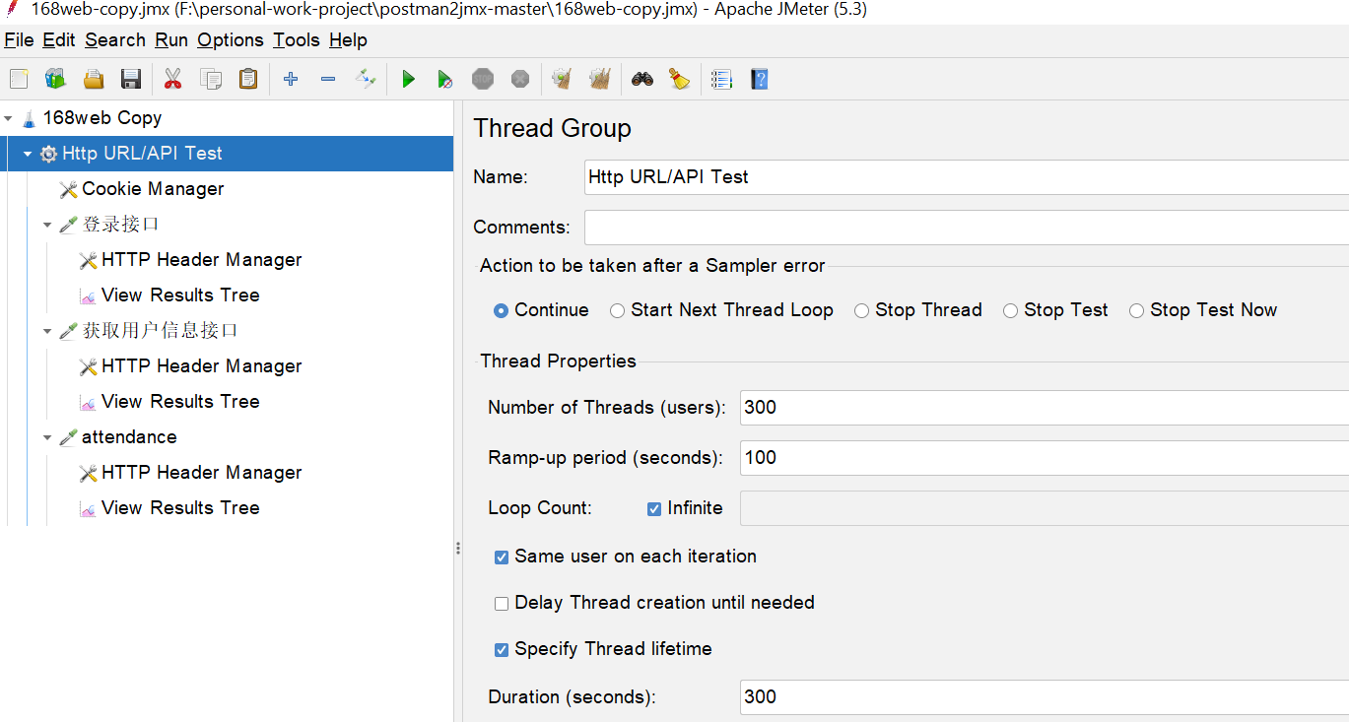Viewport: 1349px width, 722px height.
Task: Open the Options menu
Action: [x=231, y=40]
